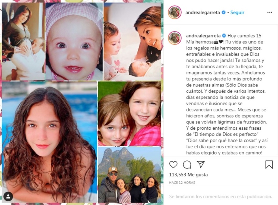
Task: Click the tagged people icon on photo
Action: (8, 197)
